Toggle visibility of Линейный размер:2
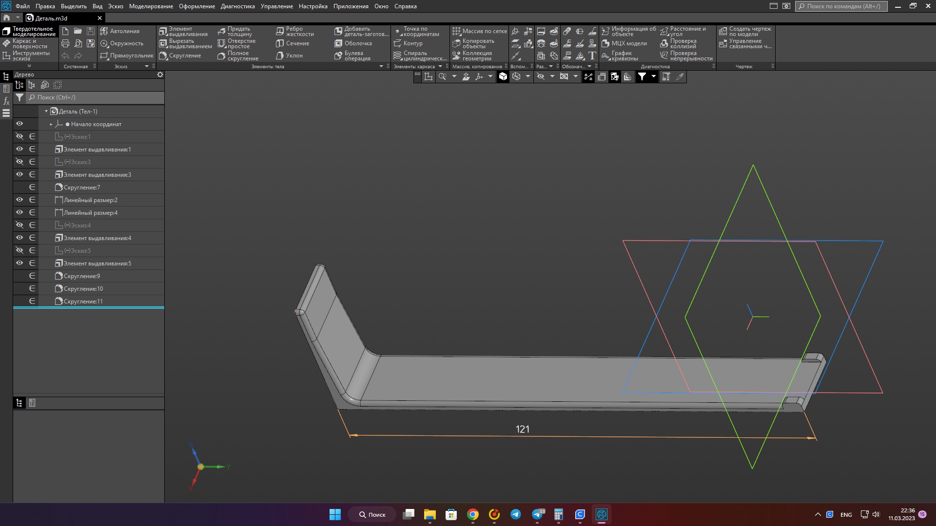The image size is (936, 526). pos(19,200)
